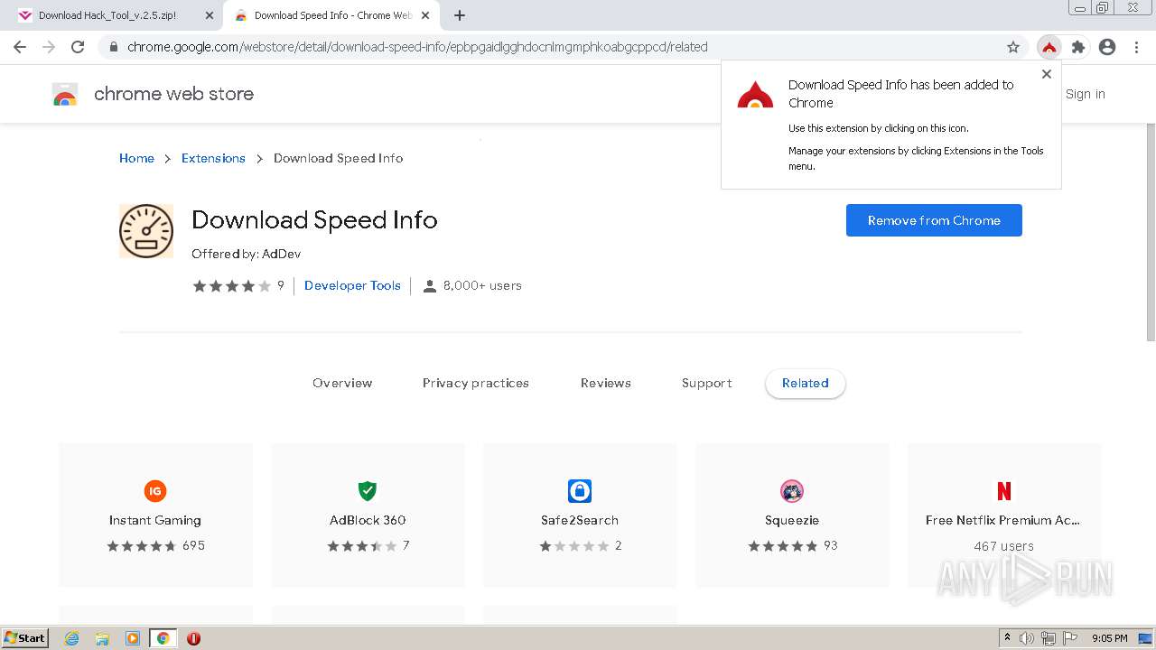Open the Developer Tools category link

tap(352, 285)
